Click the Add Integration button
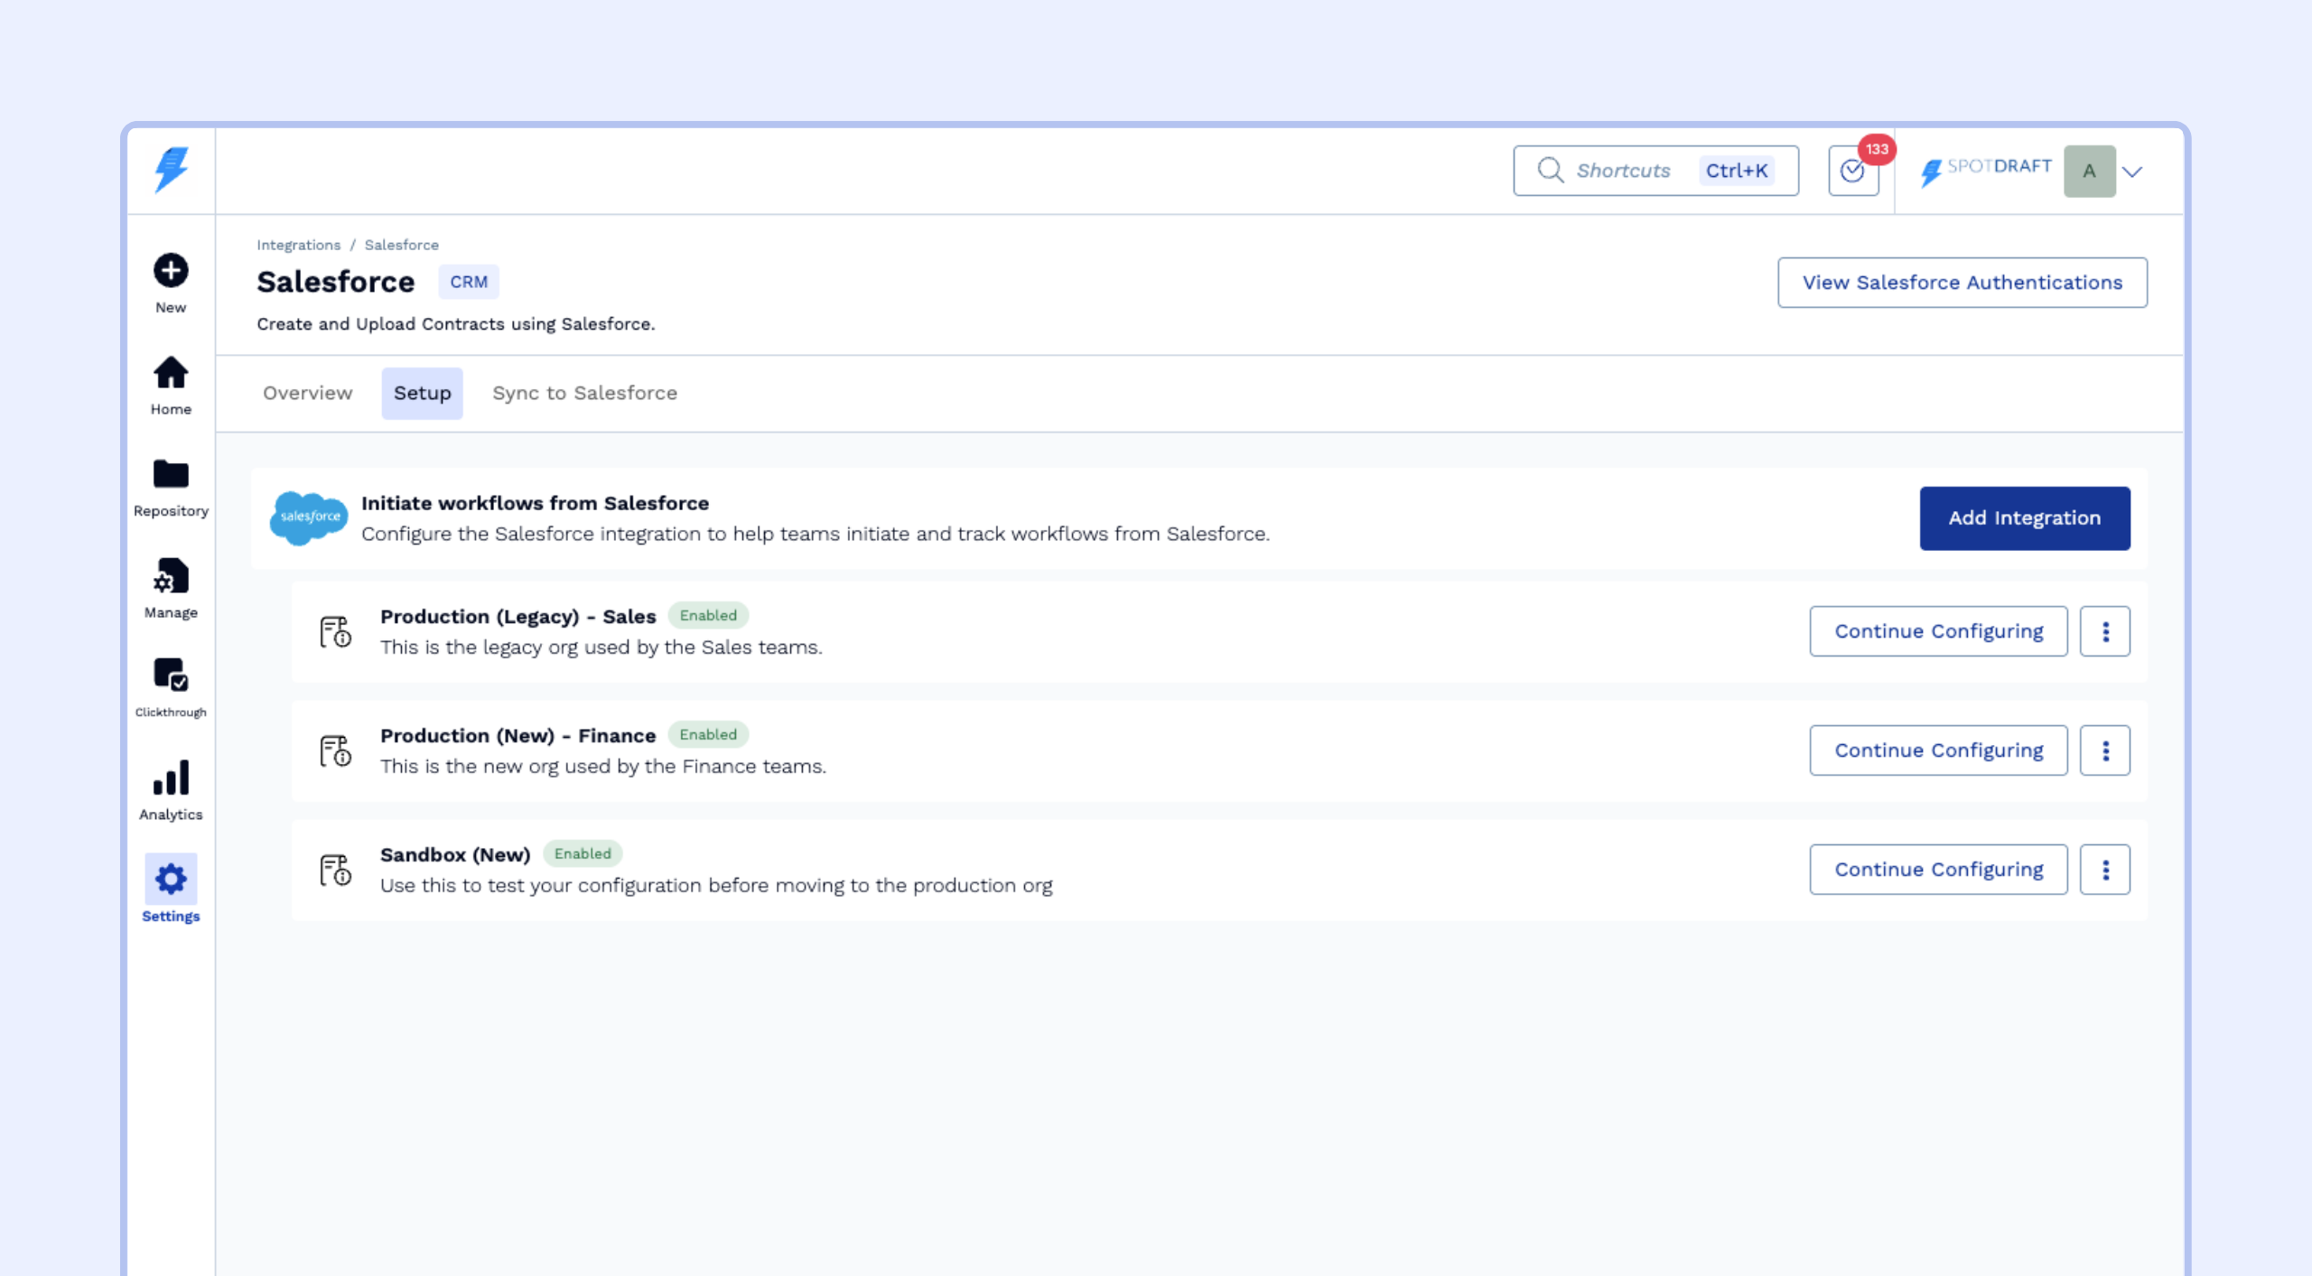Image resolution: width=2312 pixels, height=1276 pixels. coord(2025,518)
